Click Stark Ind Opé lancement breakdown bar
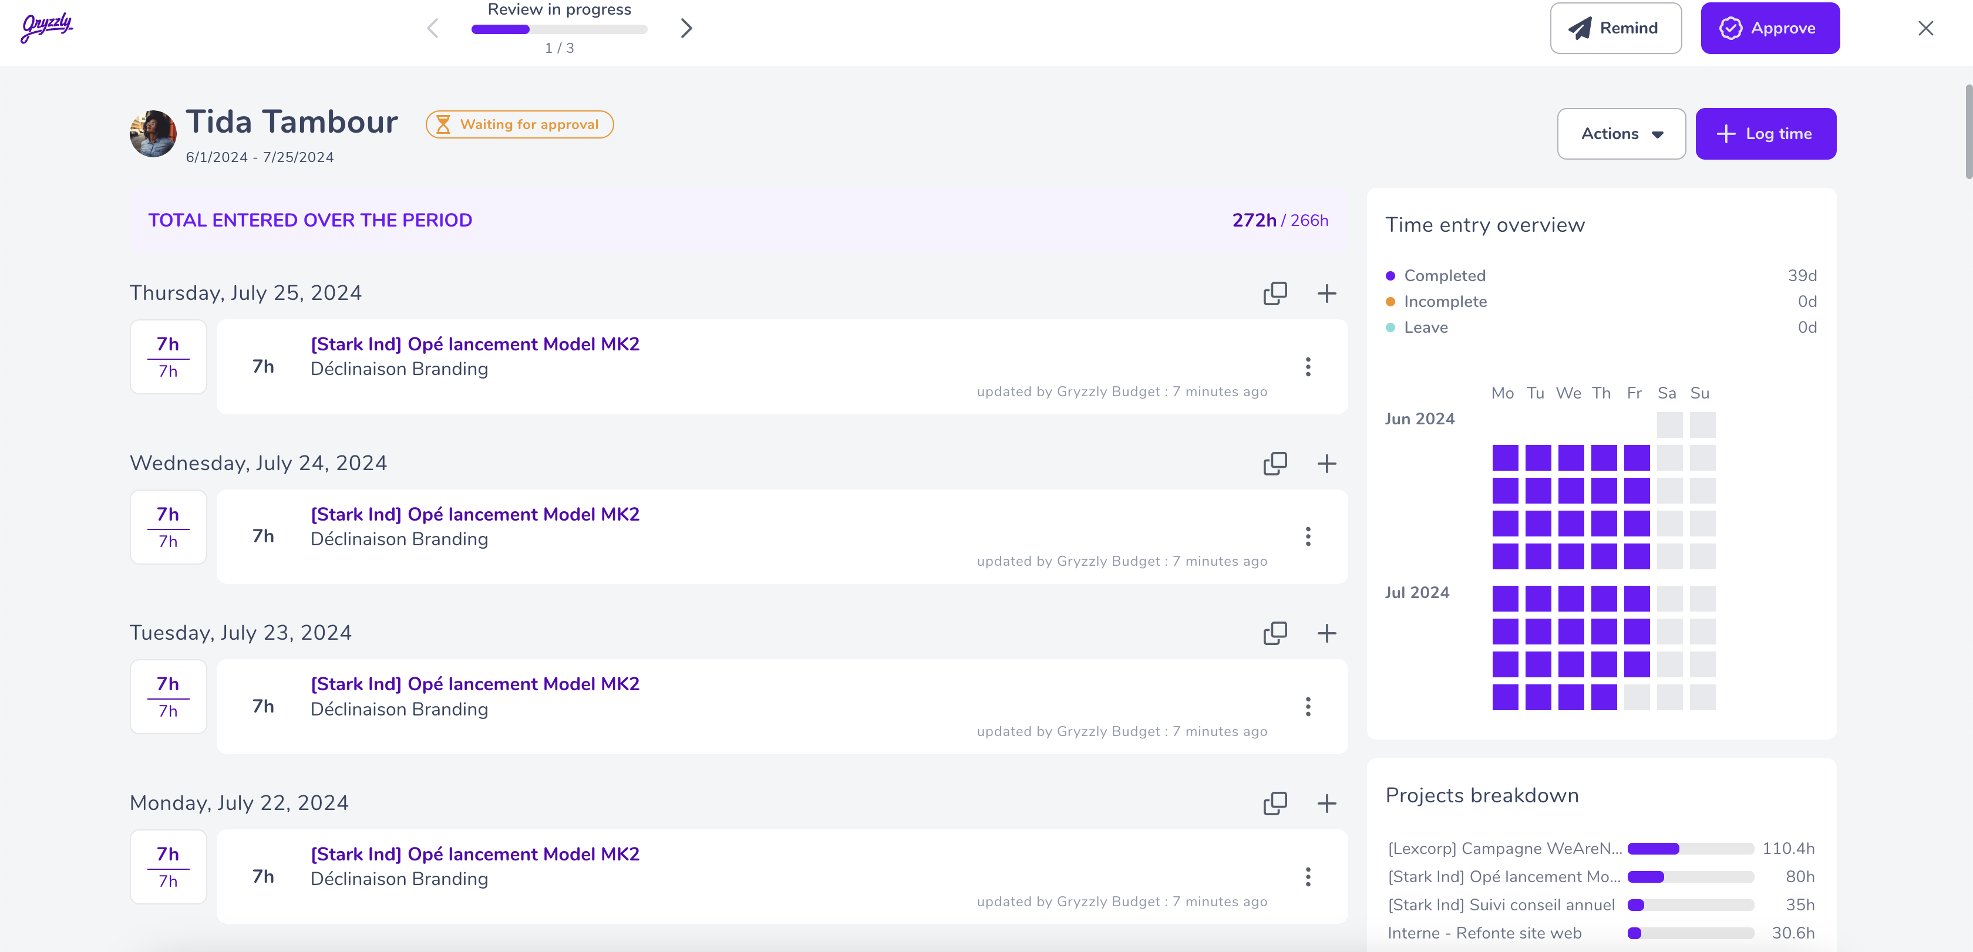The height and width of the screenshot is (952, 1973). (1691, 877)
